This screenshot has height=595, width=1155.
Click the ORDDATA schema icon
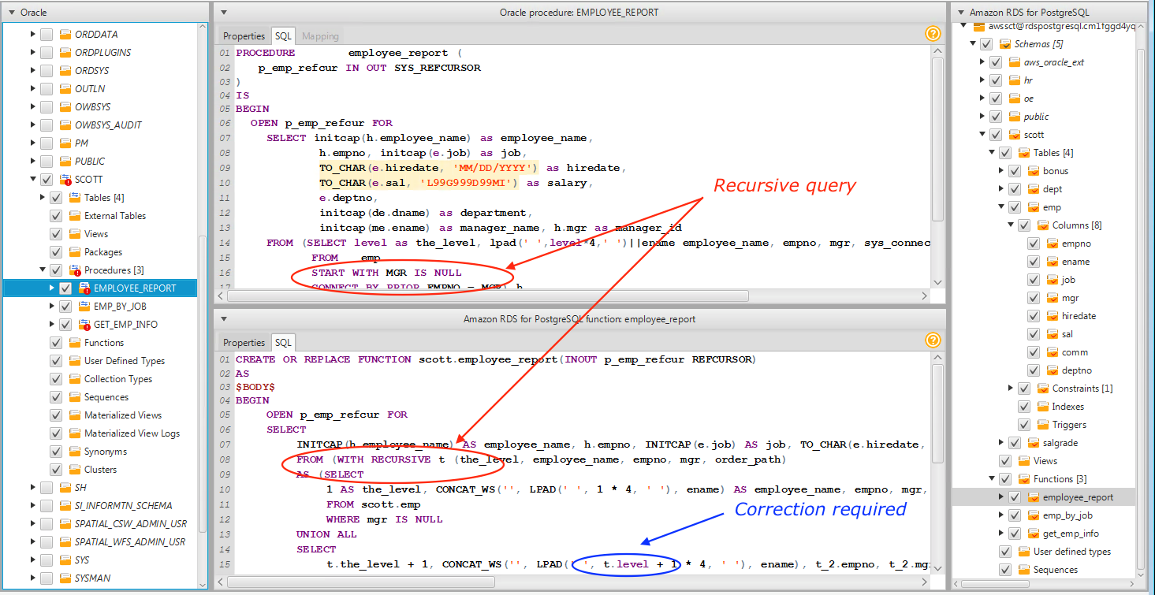coord(65,35)
